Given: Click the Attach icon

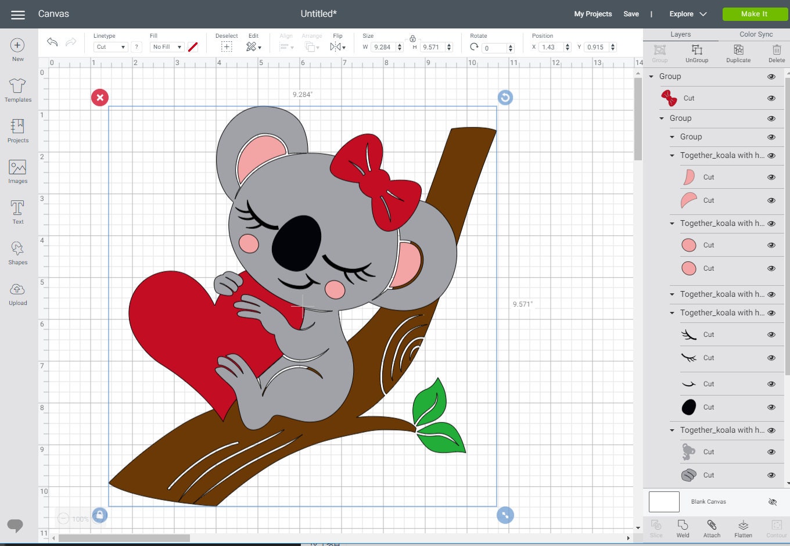Looking at the screenshot, I should click(712, 529).
